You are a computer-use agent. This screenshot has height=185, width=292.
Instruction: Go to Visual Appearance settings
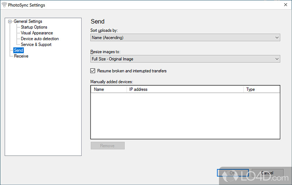pos(36,33)
